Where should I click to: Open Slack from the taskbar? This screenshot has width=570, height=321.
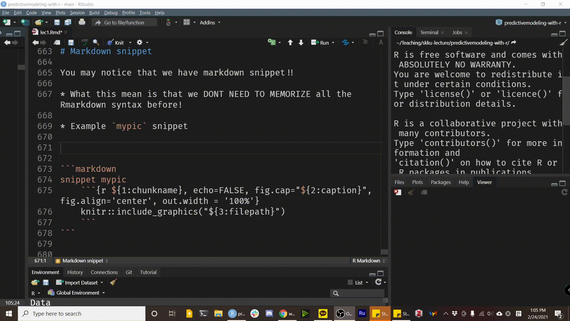(254, 314)
